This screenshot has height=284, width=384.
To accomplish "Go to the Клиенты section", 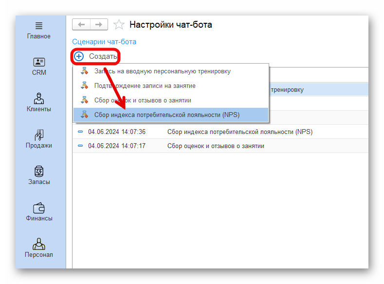I will tap(39, 102).
